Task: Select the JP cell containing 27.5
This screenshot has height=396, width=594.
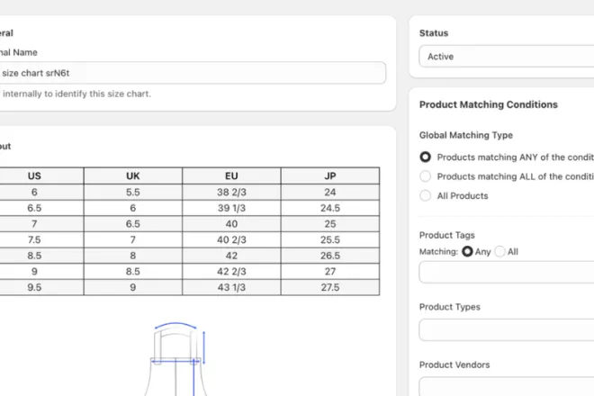Action: click(330, 287)
